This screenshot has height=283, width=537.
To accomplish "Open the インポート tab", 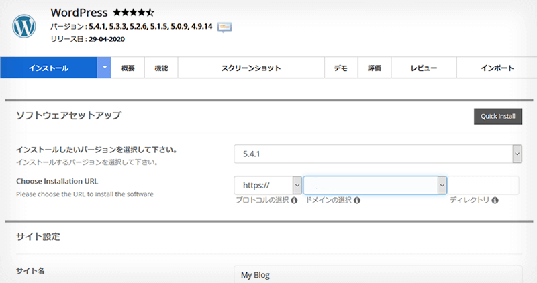I will click(x=497, y=68).
